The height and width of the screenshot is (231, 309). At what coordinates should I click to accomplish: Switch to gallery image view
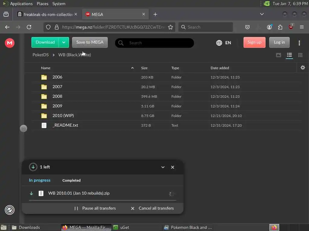pos(279,55)
